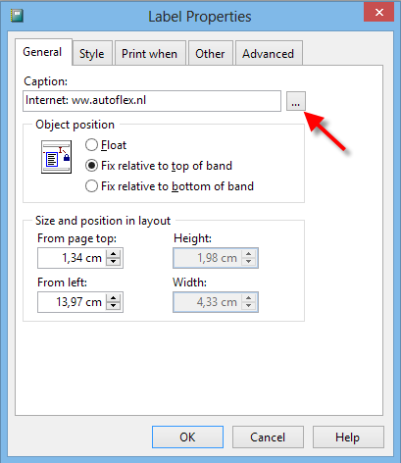The image size is (401, 463).
Task: Select the Float radio option
Action: (x=91, y=145)
